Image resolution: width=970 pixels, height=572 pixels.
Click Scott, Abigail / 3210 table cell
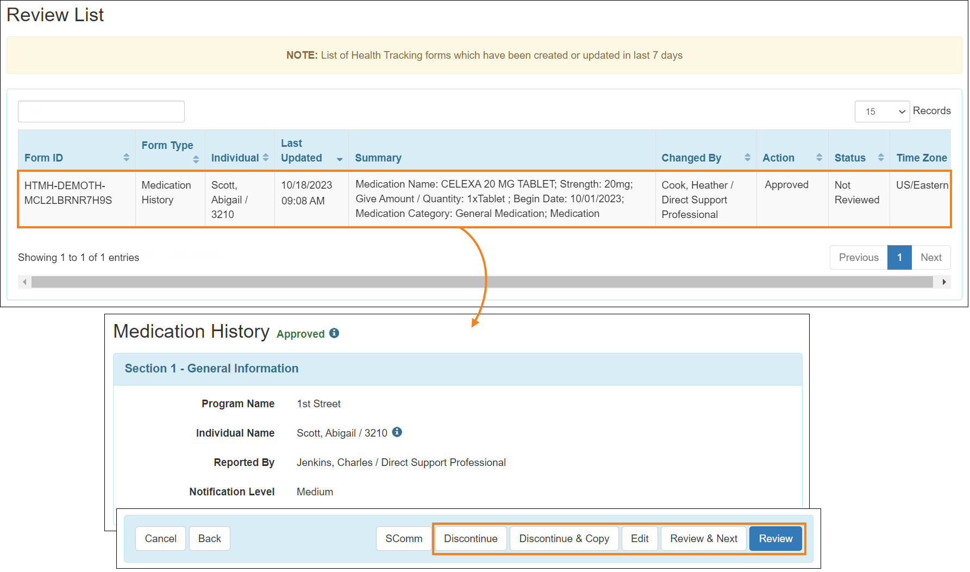click(x=240, y=199)
